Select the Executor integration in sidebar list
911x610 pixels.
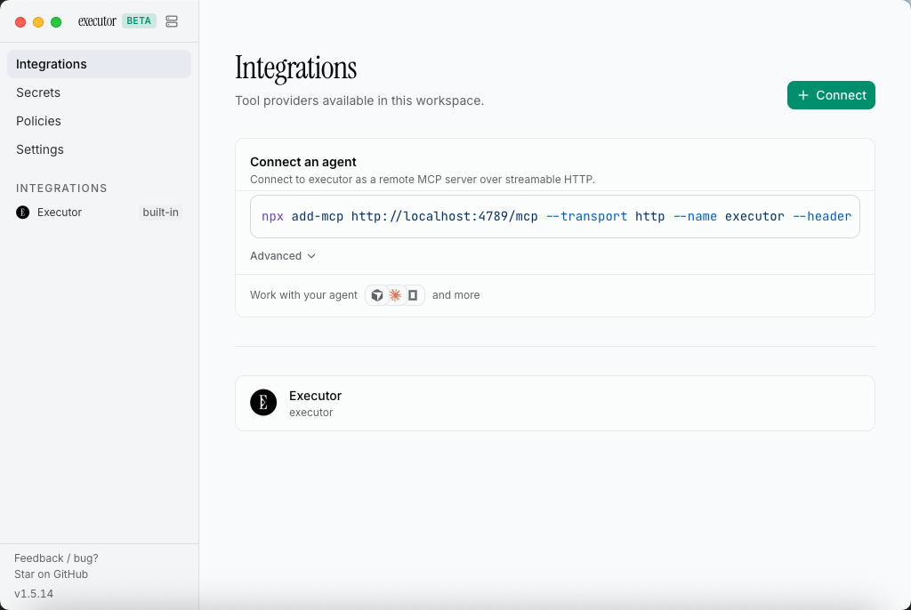point(99,212)
